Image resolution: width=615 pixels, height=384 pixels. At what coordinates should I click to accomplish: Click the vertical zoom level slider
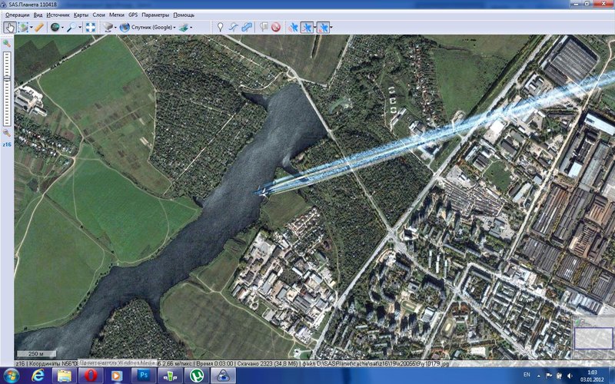tap(7, 88)
